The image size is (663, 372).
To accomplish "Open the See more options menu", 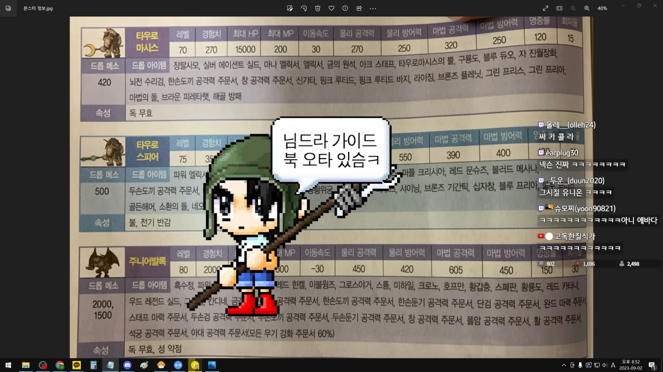I will pyautogui.click(x=373, y=8).
